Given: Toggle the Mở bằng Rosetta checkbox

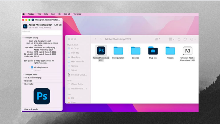Looking at the screenshot, I should [32, 67].
